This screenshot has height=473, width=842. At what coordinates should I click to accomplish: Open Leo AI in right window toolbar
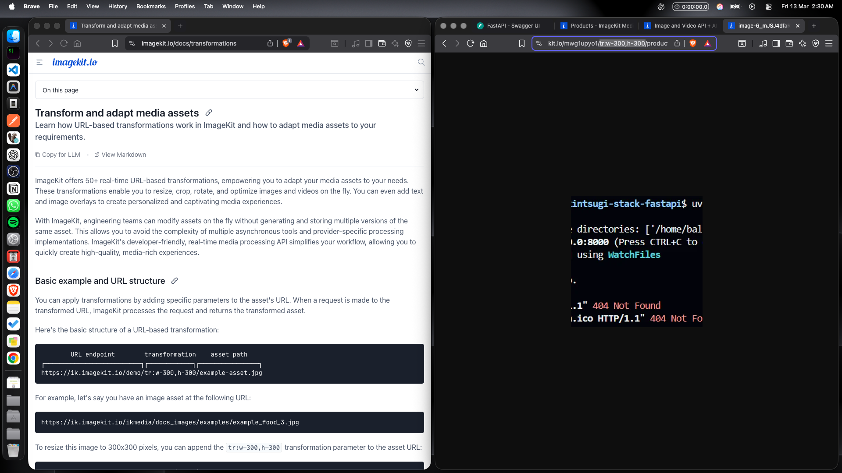point(803,43)
